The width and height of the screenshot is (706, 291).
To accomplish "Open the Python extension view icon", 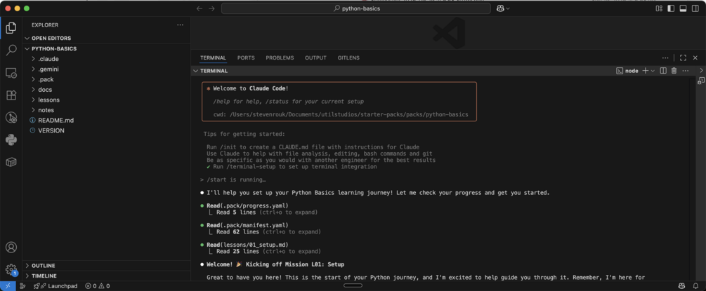I will point(11,140).
